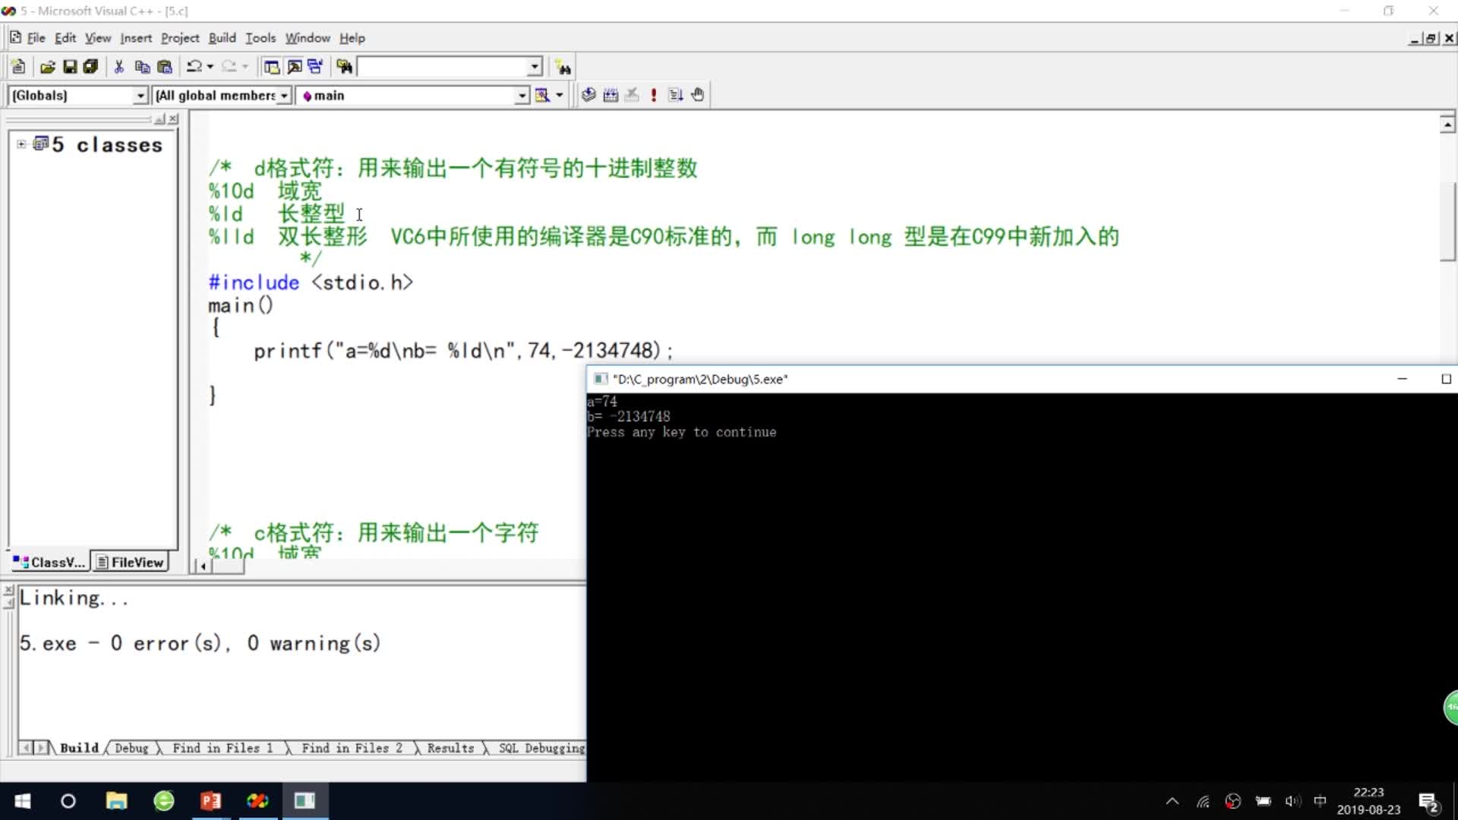Viewport: 1458px width, 820px height.
Task: Click the Compile file icon
Action: click(589, 95)
